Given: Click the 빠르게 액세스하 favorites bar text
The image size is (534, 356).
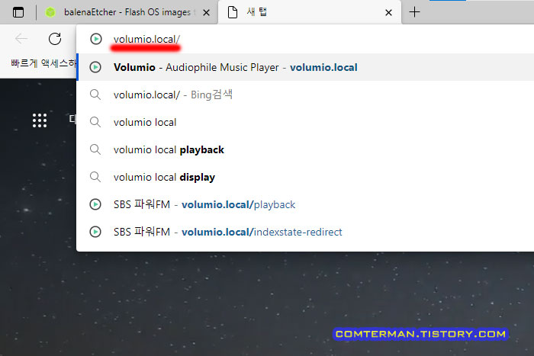Looking at the screenshot, I should pyautogui.click(x=43, y=63).
